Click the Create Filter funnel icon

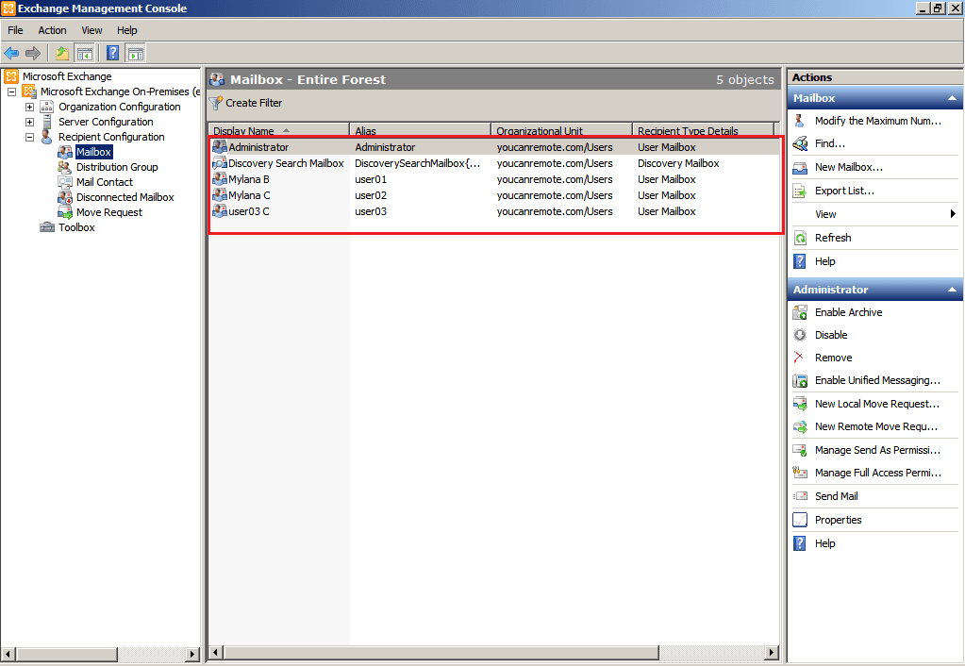point(216,103)
